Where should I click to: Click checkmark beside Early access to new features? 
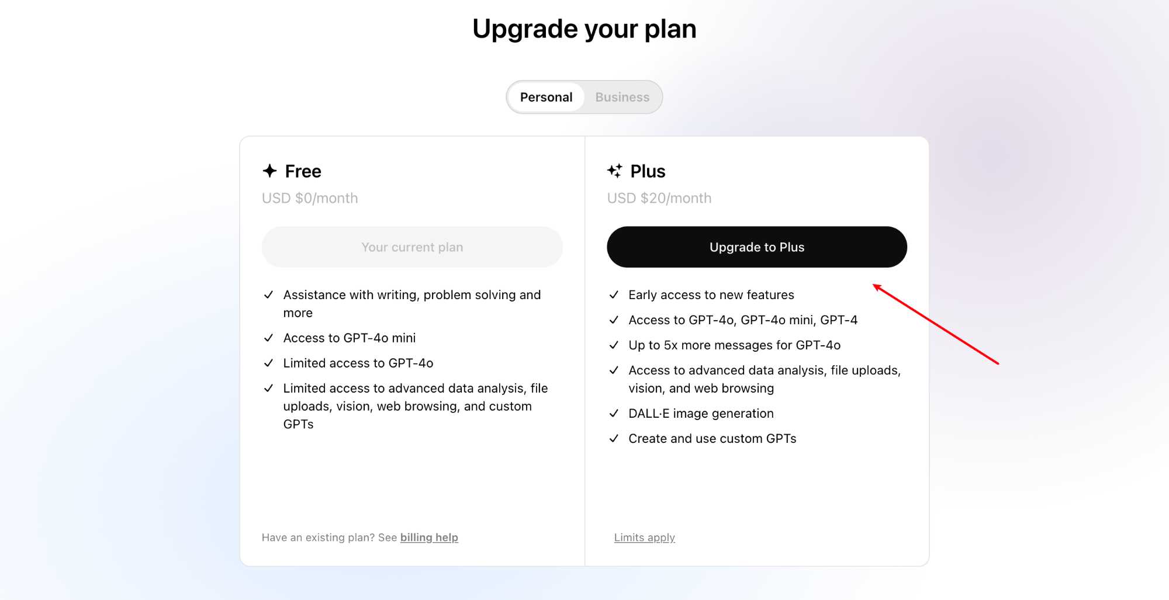click(x=614, y=295)
